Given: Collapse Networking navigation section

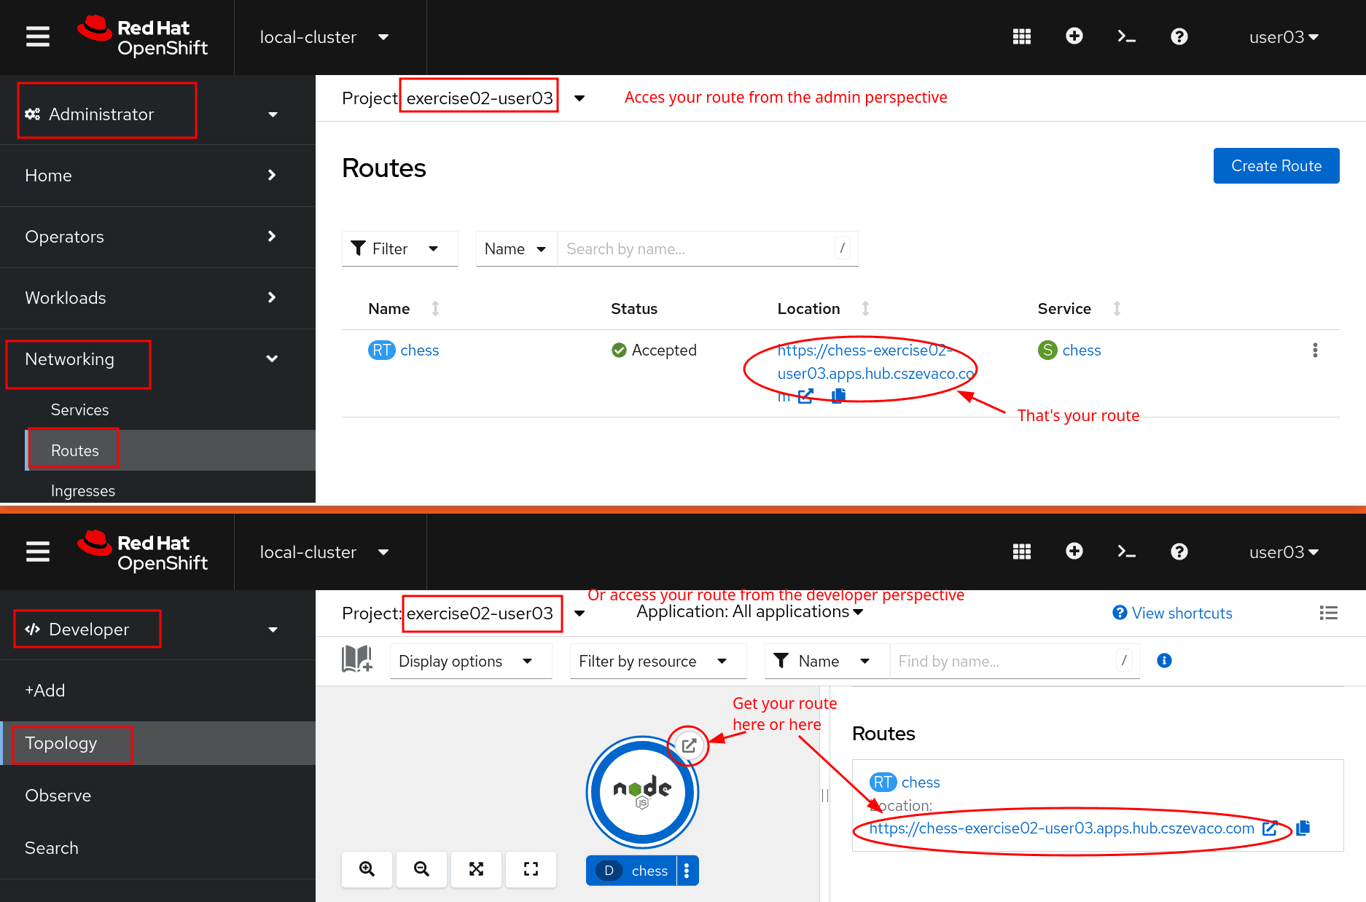Looking at the screenshot, I should point(157,359).
